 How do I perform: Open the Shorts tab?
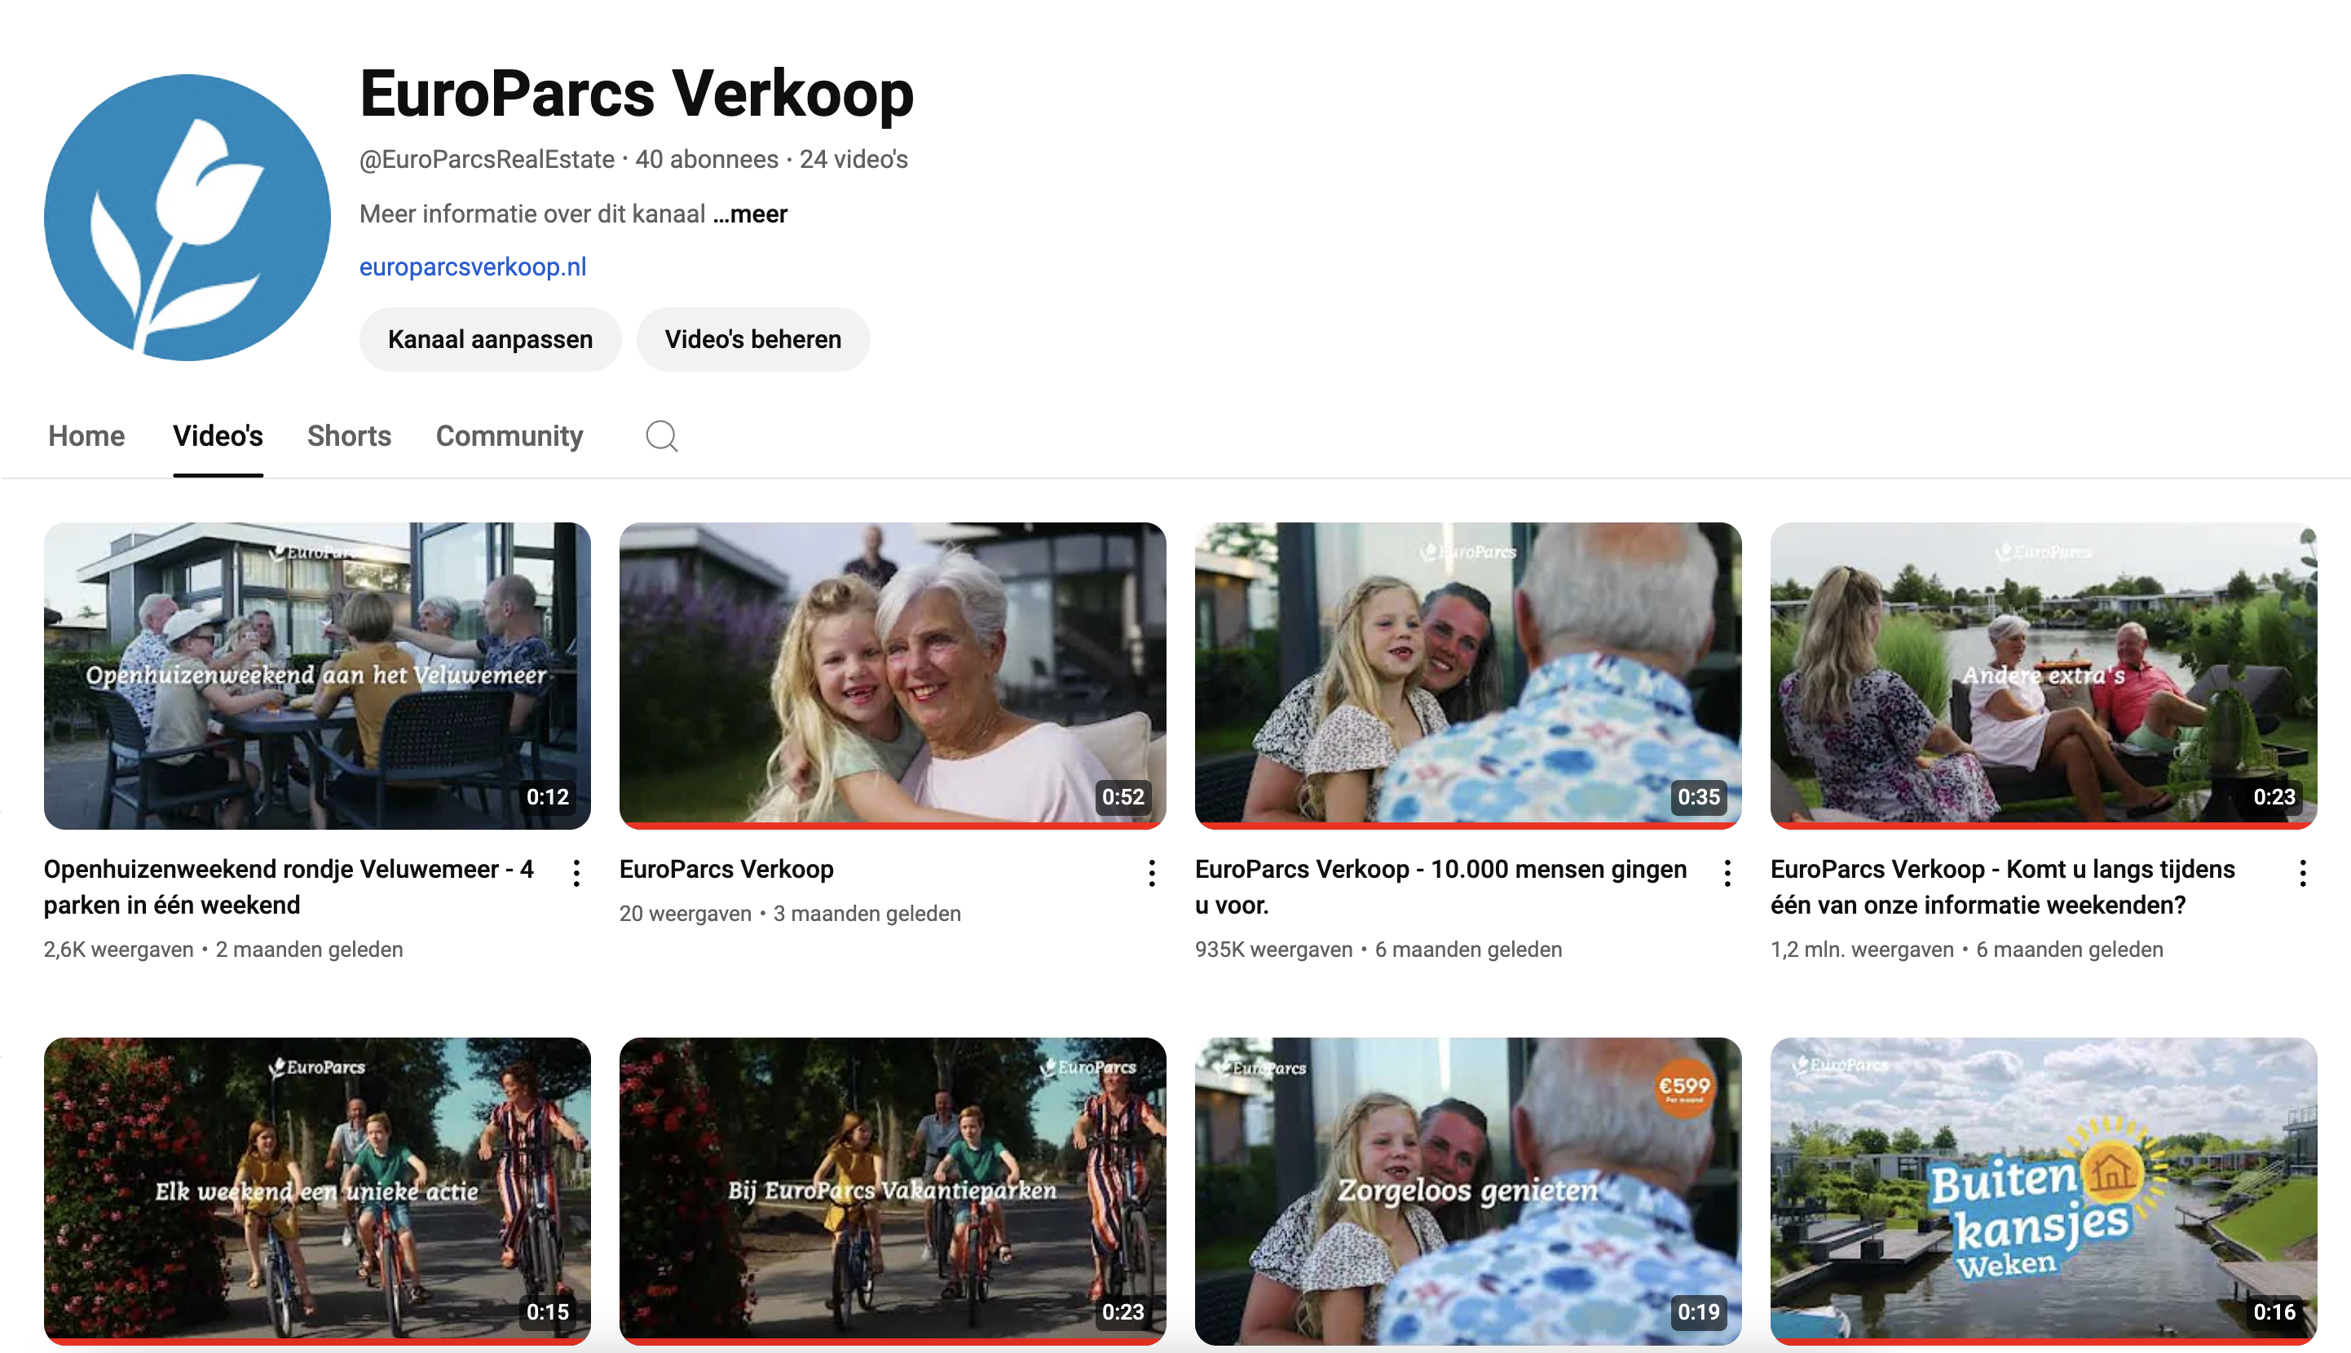[348, 436]
